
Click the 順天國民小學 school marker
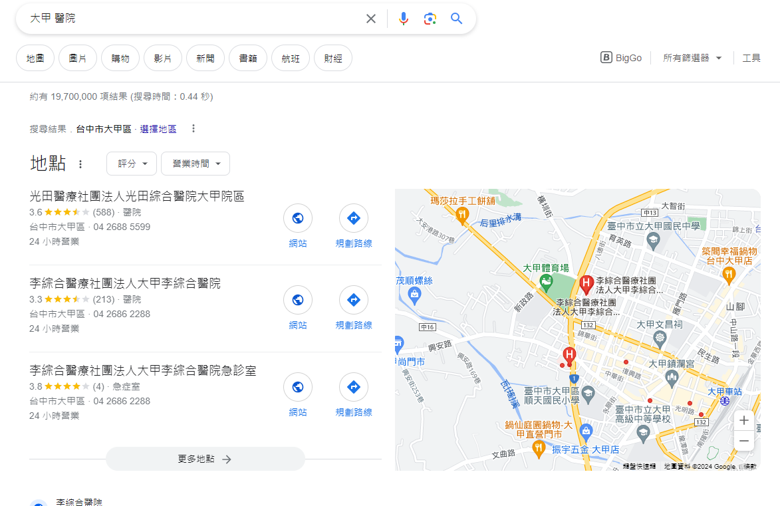click(588, 394)
